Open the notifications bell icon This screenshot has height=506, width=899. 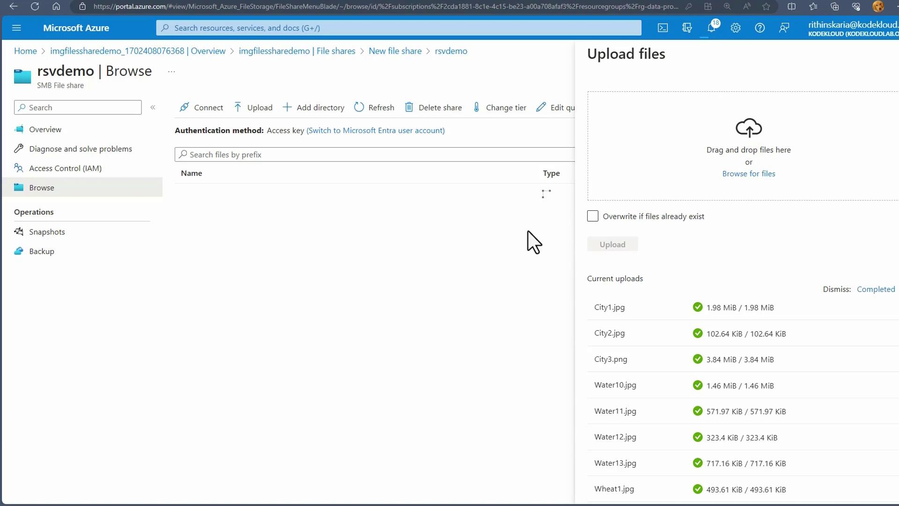(711, 28)
